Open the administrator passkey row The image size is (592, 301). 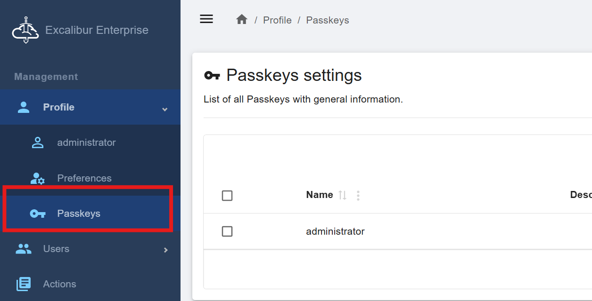398,231
